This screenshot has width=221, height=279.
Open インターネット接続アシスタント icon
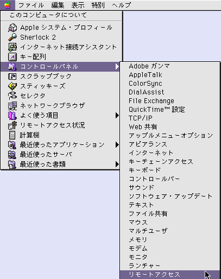pos(12,47)
